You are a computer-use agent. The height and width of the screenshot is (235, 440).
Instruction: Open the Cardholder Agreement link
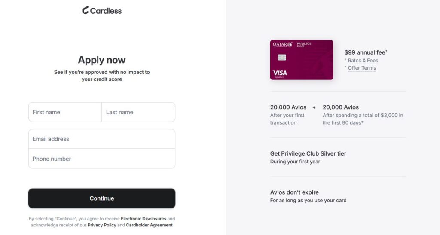(x=149, y=225)
